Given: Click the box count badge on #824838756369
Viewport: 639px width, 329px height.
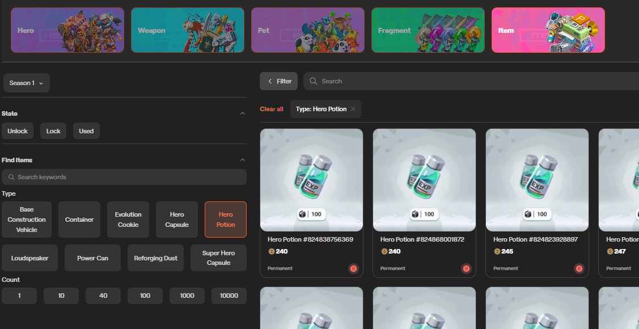Looking at the screenshot, I should (x=311, y=214).
